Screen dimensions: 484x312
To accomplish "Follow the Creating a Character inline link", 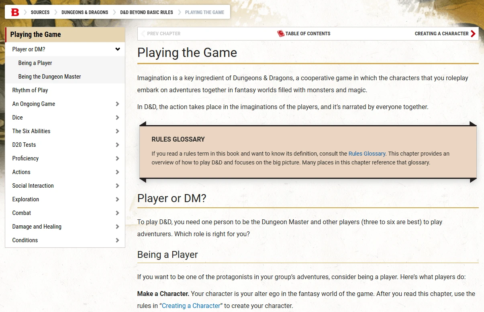I will click(191, 306).
